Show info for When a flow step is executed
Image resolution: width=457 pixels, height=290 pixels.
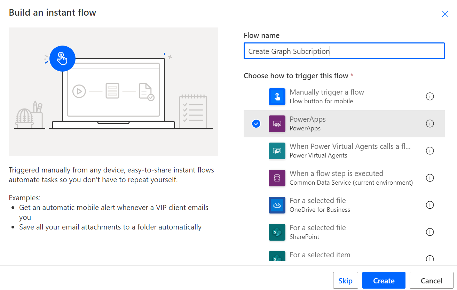[x=430, y=178]
